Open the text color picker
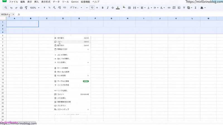Screen dimensions: 223x125 pos(118,8)
